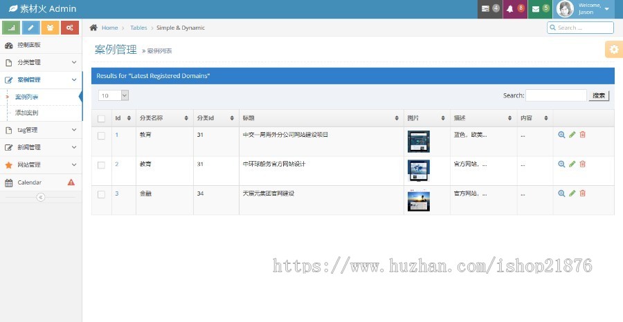The height and width of the screenshot is (322, 623).
Task: Click title 中环球船务官方网站设计
Action: tap(274, 164)
